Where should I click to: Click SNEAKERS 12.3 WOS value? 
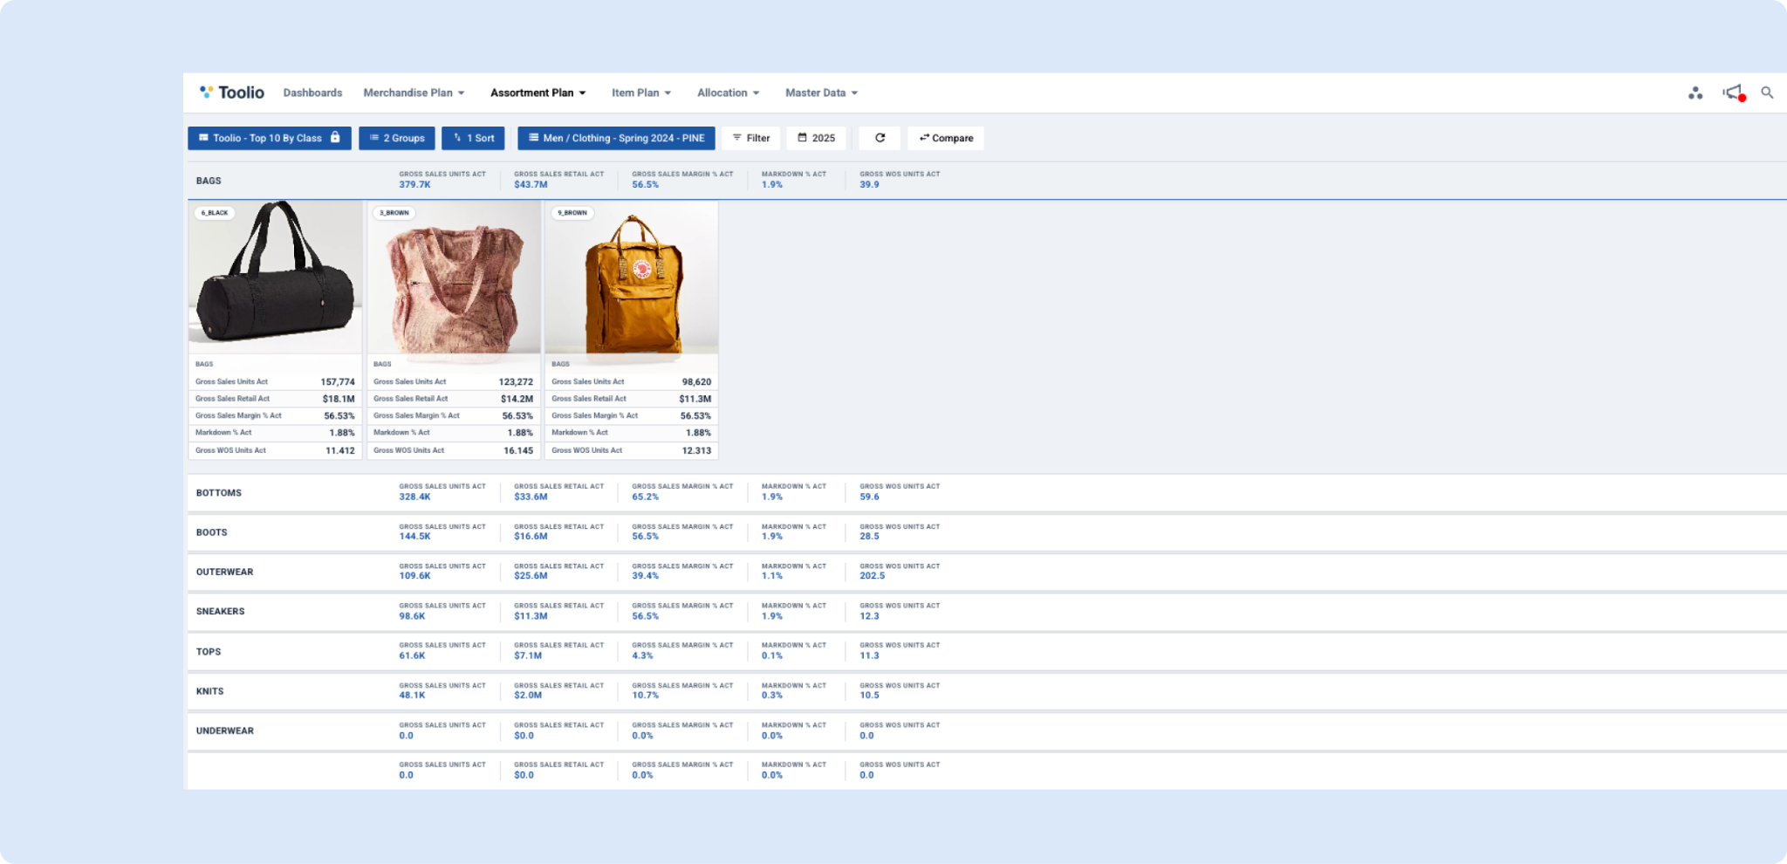point(870,616)
